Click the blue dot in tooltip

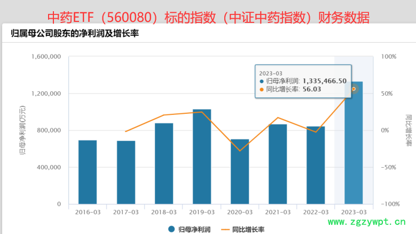coord(262,81)
